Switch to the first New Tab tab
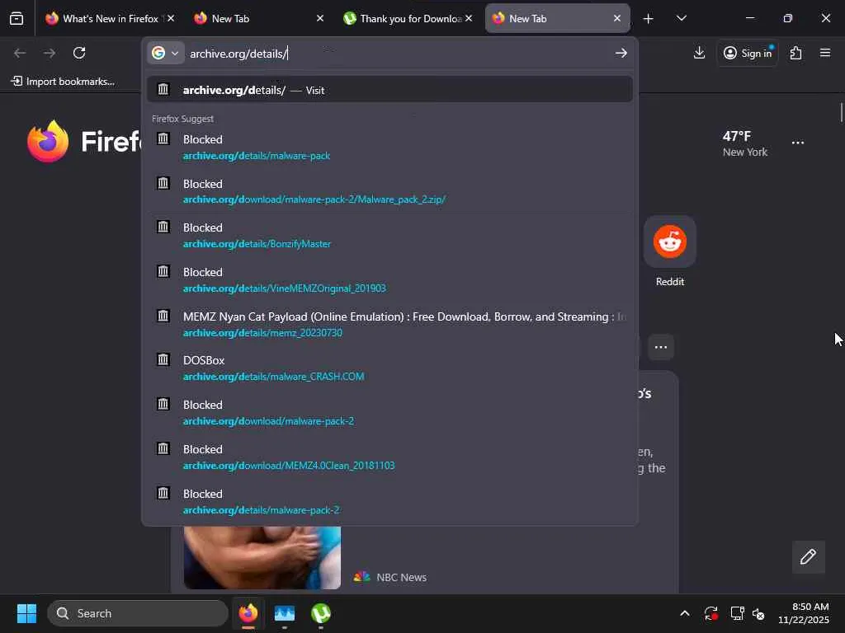This screenshot has height=633, width=845. point(258,18)
